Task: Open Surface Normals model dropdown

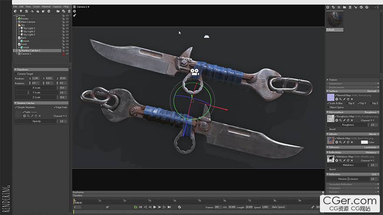Action: tap(373, 91)
